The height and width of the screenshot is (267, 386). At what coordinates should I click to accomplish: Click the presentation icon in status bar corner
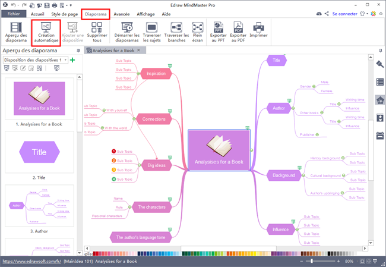tap(375, 261)
